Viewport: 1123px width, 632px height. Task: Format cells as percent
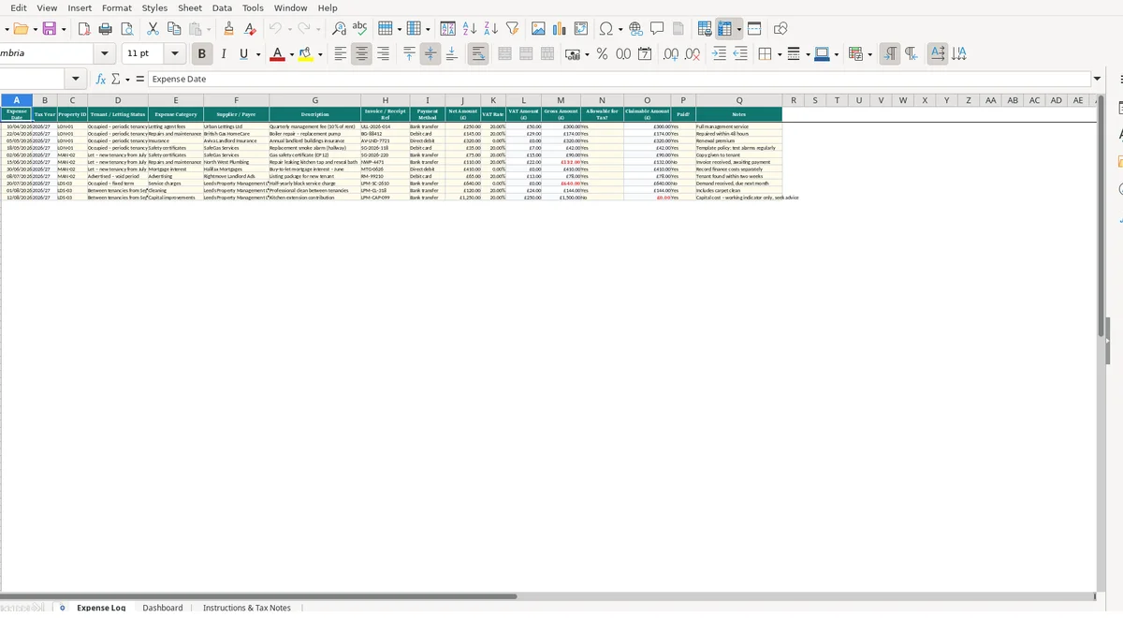[602, 54]
